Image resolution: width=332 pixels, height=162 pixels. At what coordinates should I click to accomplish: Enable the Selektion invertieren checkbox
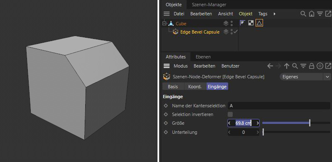230,114
